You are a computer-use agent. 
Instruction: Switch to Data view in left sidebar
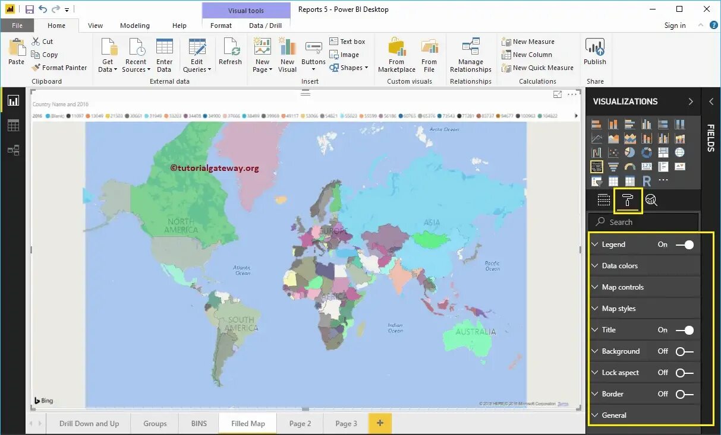click(x=13, y=125)
